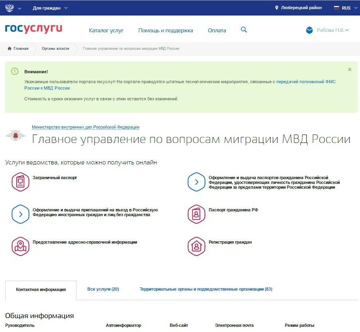Open the RUS language dropdown
The height and width of the screenshot is (332, 360).
click(x=349, y=8)
